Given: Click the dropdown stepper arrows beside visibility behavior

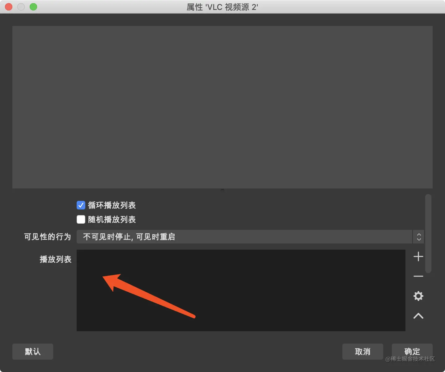Looking at the screenshot, I should (x=419, y=237).
